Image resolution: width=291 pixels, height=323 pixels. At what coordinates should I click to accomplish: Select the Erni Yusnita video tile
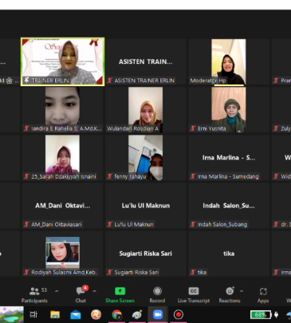pyautogui.click(x=229, y=109)
